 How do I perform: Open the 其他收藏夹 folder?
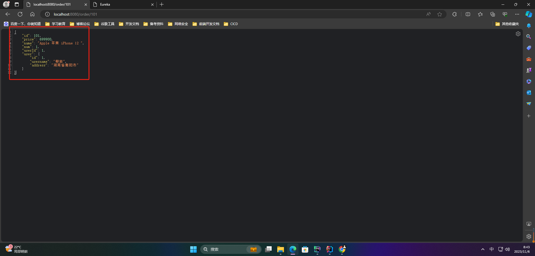(507, 24)
